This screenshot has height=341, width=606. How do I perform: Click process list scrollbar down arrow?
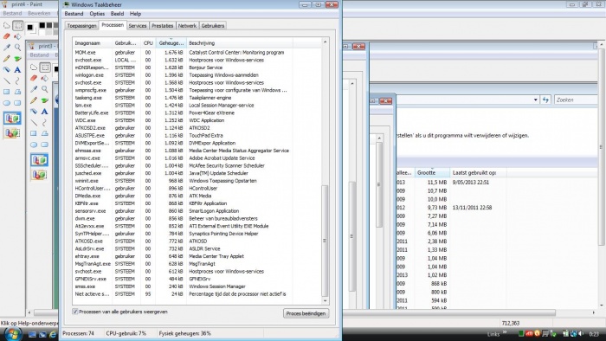(325, 301)
